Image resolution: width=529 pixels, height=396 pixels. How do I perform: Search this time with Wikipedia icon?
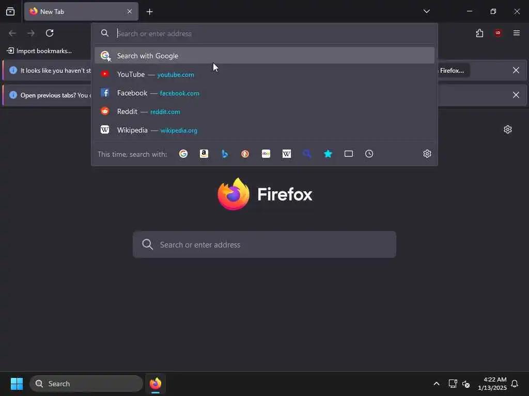(286, 154)
